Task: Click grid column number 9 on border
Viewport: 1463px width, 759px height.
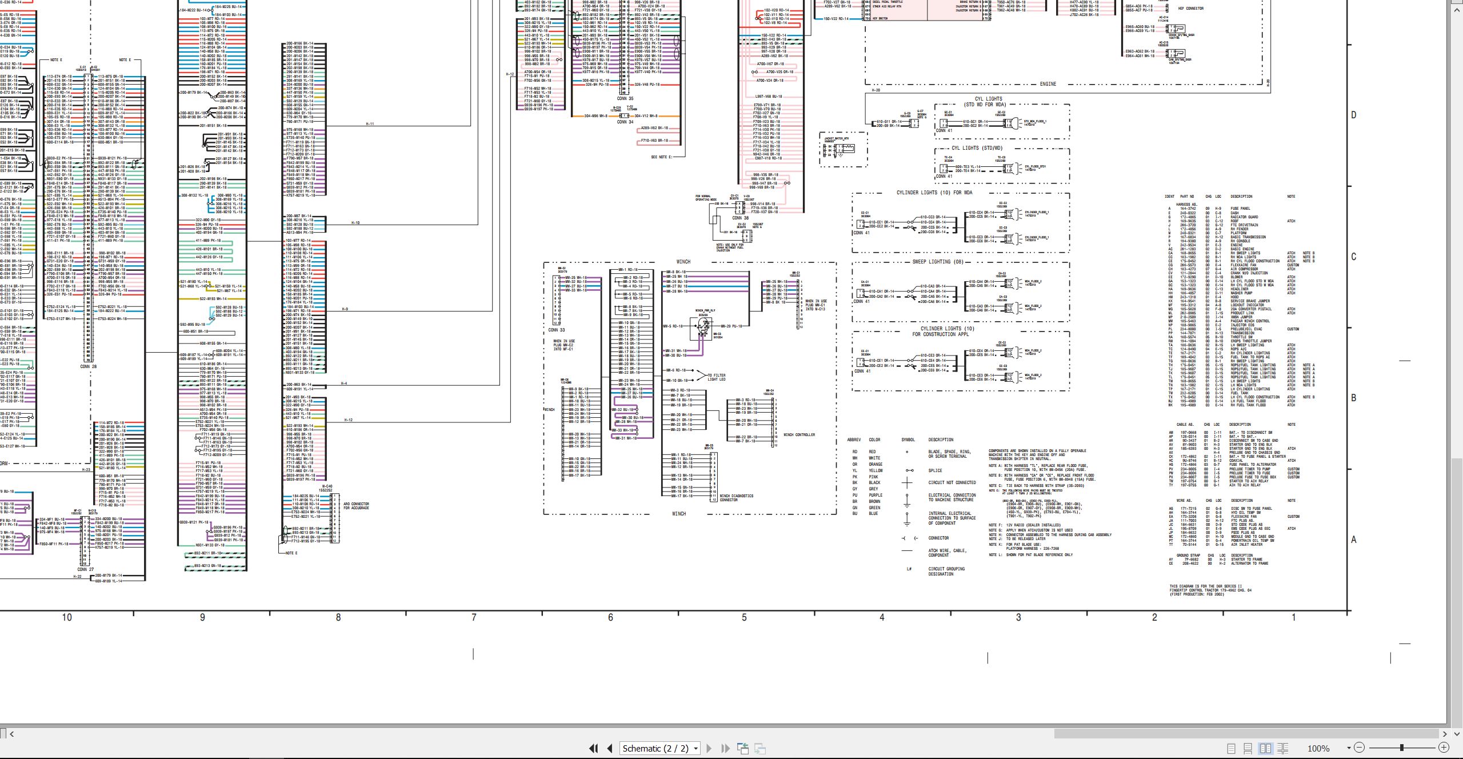Action: pyautogui.click(x=202, y=617)
